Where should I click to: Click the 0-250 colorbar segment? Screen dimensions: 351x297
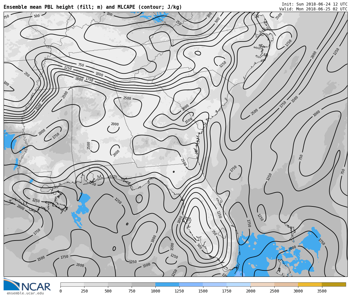click(72, 284)
